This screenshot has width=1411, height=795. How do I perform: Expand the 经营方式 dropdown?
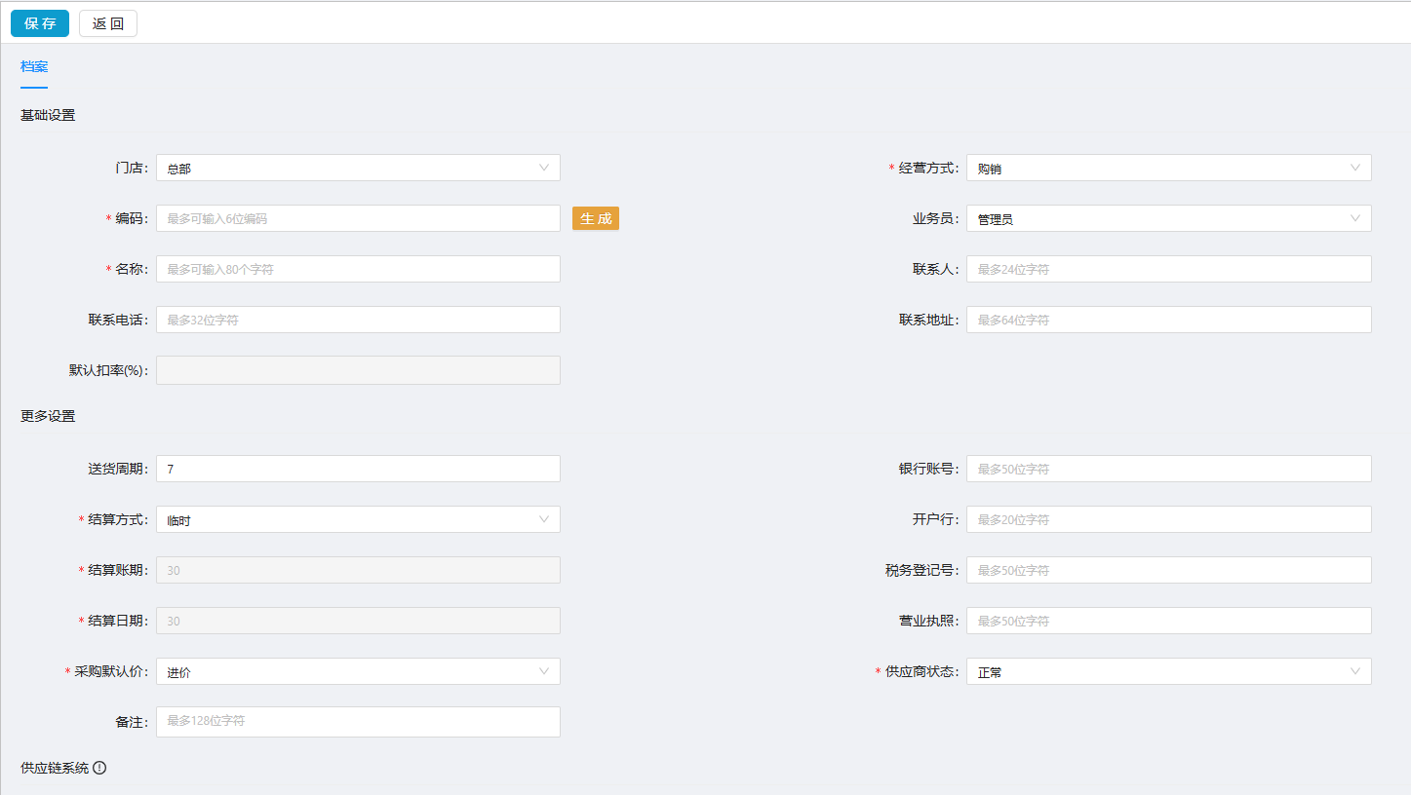point(1168,168)
